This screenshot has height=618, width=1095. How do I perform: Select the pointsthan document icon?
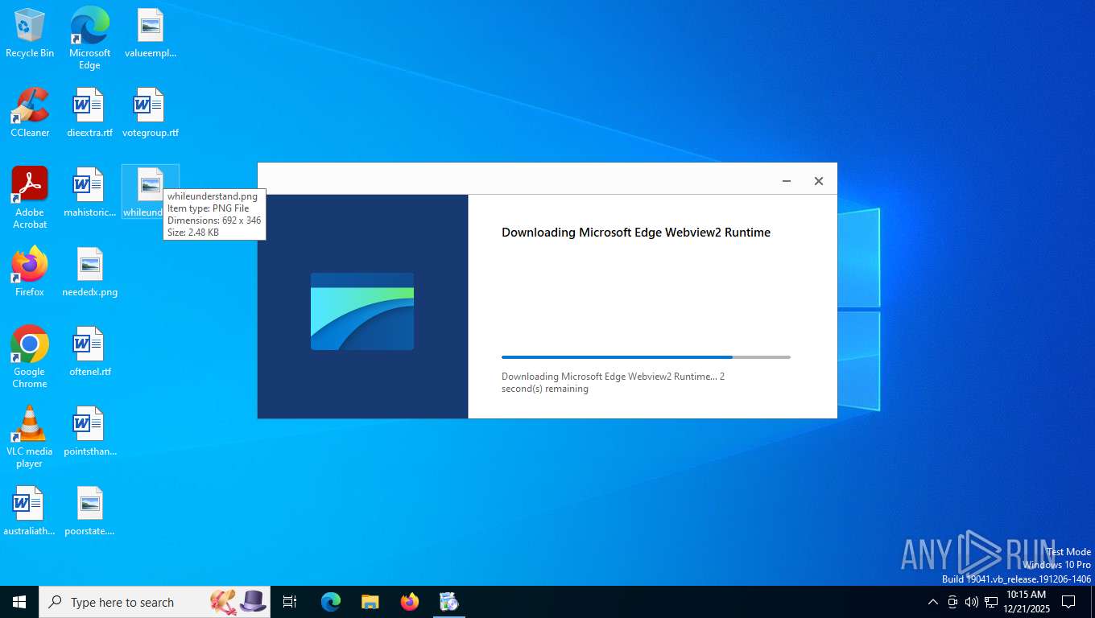tap(89, 431)
